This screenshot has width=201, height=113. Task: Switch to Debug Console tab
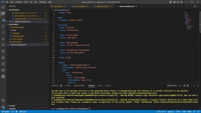click(x=79, y=86)
